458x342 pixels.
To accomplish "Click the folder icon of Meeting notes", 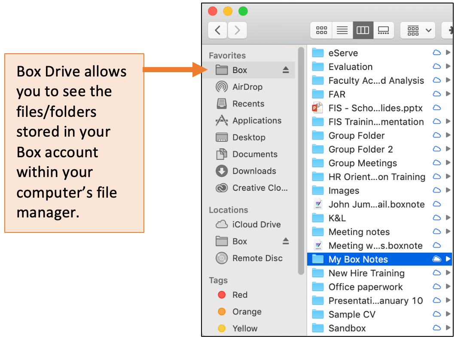I will point(318,231).
